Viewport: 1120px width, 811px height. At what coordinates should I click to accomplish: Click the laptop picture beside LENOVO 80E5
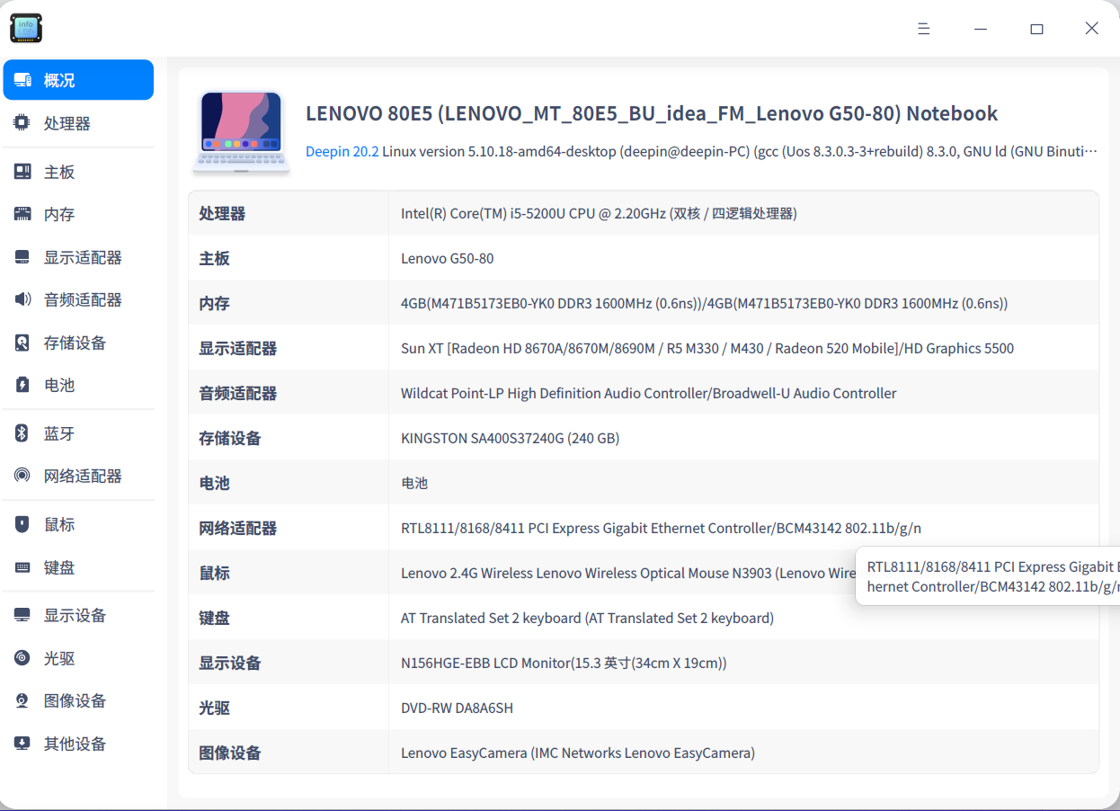coord(241,131)
